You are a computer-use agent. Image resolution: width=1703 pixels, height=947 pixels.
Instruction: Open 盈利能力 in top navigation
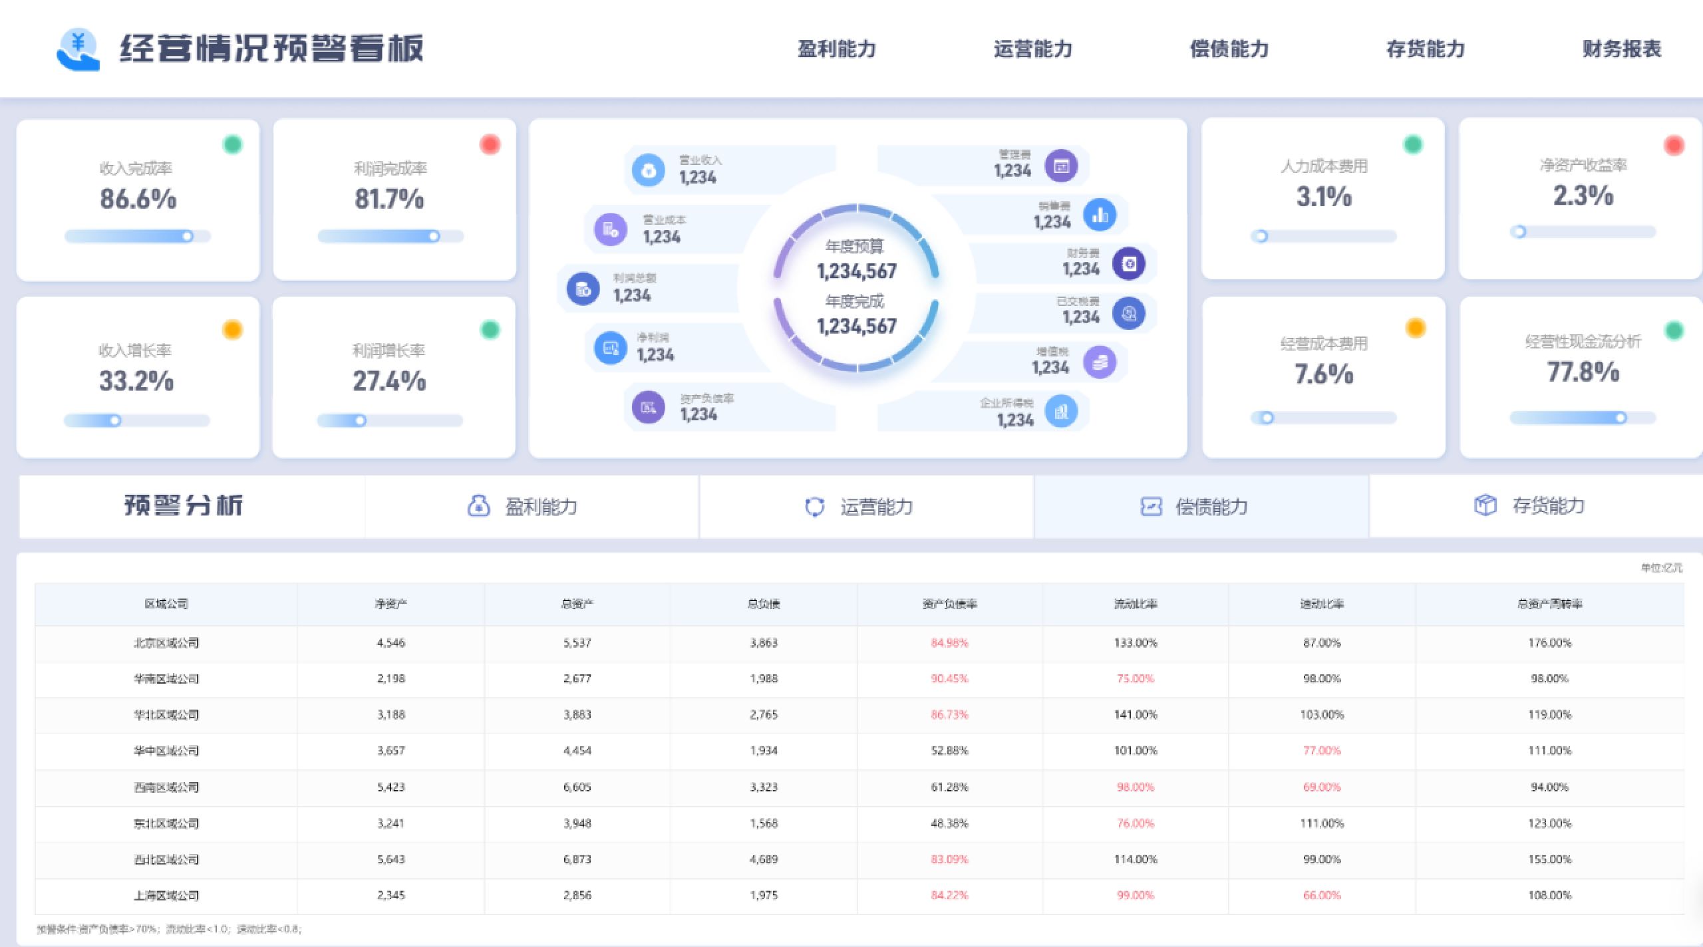tap(837, 49)
